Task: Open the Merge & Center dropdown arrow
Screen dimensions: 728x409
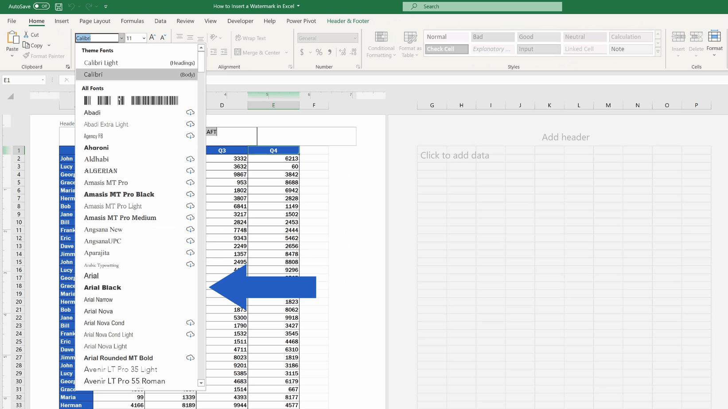Action: click(x=287, y=52)
